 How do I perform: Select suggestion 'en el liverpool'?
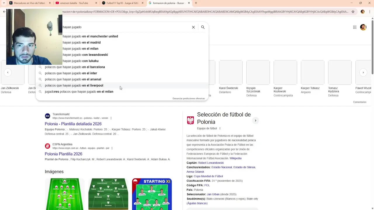click(x=122, y=85)
